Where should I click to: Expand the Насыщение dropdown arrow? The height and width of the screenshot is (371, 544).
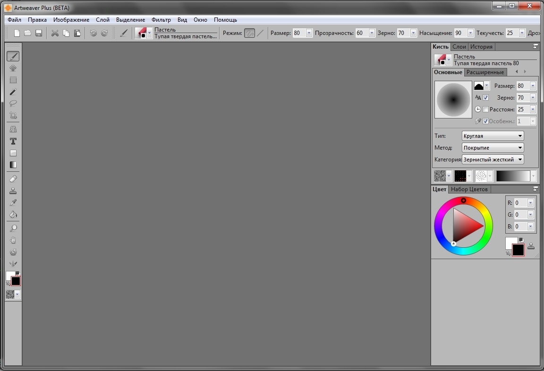470,33
